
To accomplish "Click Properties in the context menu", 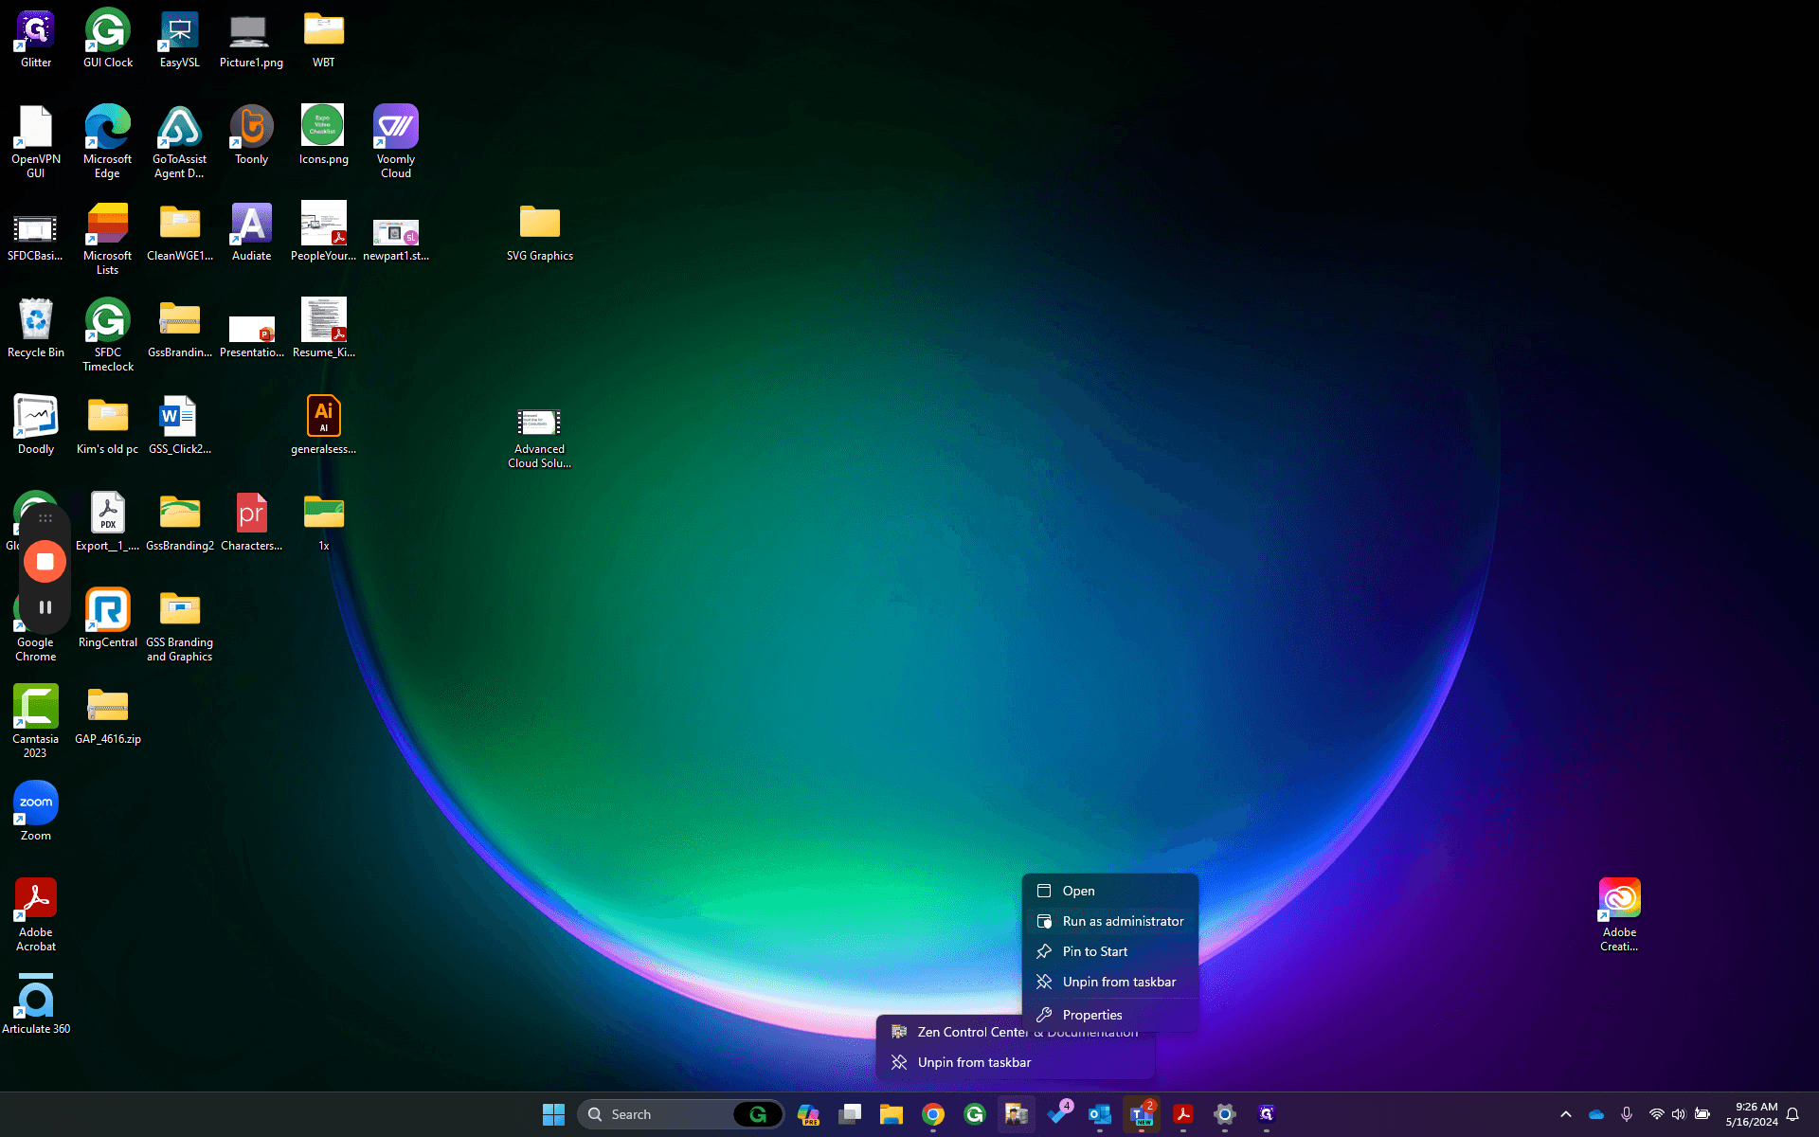I will coord(1110,1015).
